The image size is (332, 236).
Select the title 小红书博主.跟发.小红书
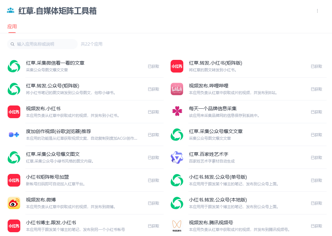tap(51, 223)
